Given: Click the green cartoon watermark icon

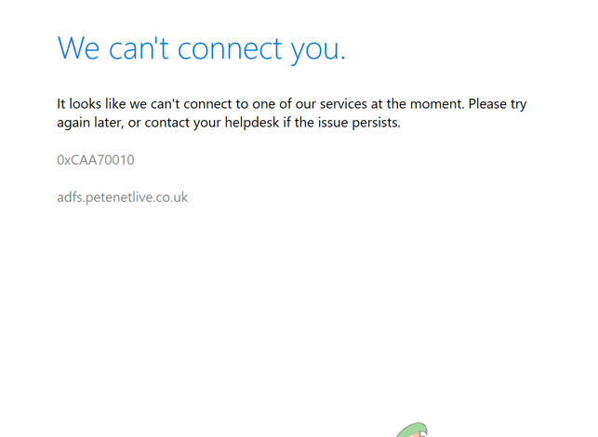Looking at the screenshot, I should point(414,430).
